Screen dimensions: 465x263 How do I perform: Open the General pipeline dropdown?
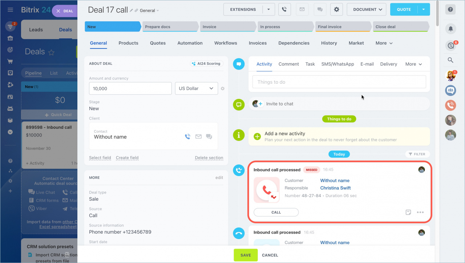(149, 11)
